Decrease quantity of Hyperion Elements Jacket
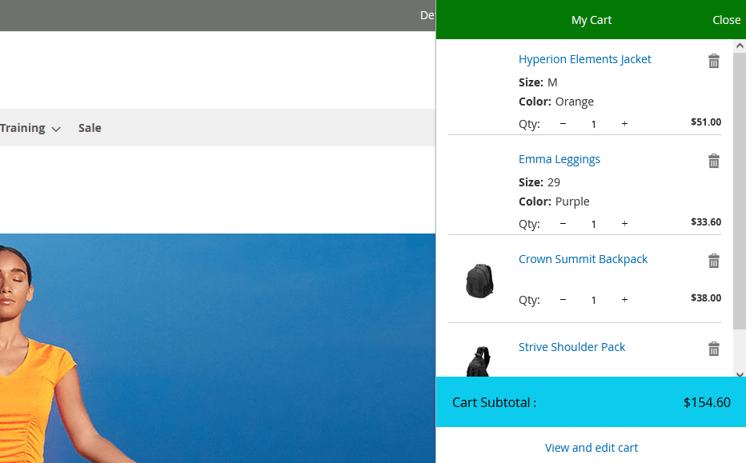Screen dimensions: 746x463 point(563,124)
